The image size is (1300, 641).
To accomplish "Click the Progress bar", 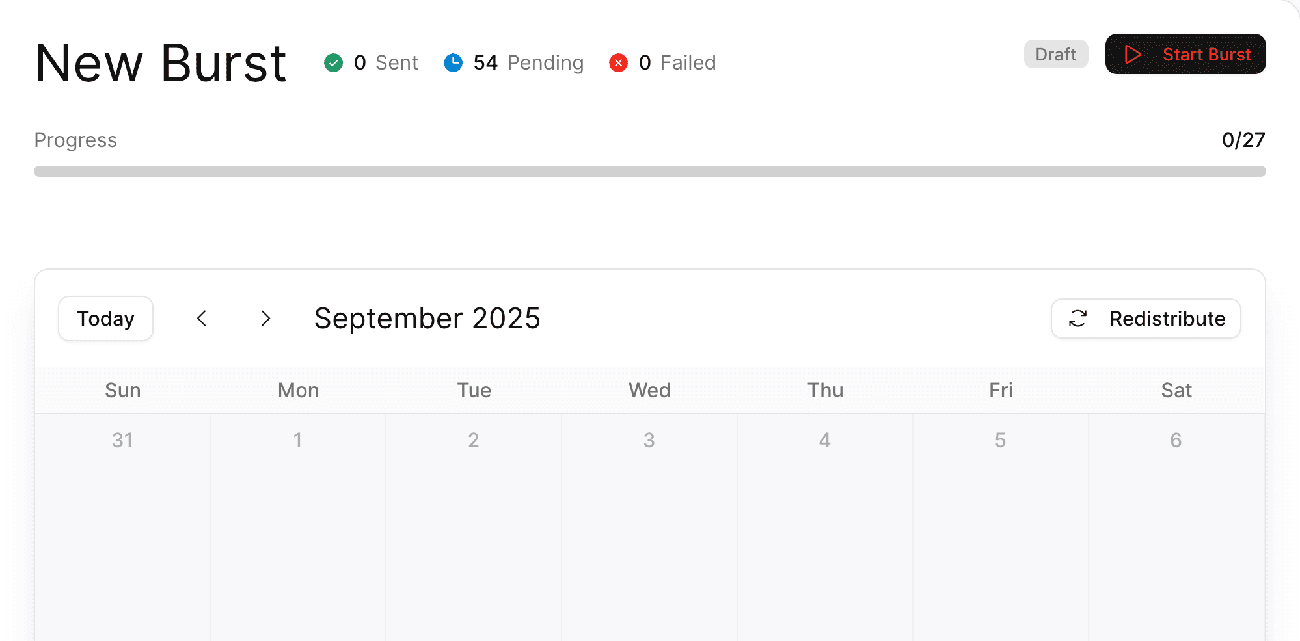I will 649,170.
